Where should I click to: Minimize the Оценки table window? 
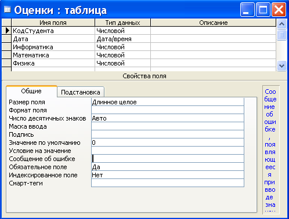(247, 9)
